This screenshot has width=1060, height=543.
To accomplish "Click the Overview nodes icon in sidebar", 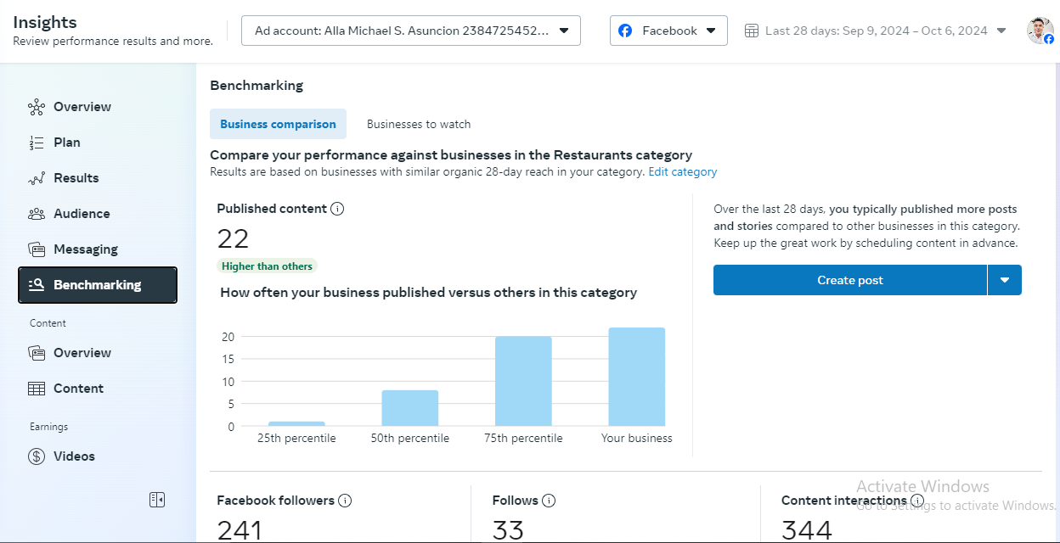I will tap(36, 107).
